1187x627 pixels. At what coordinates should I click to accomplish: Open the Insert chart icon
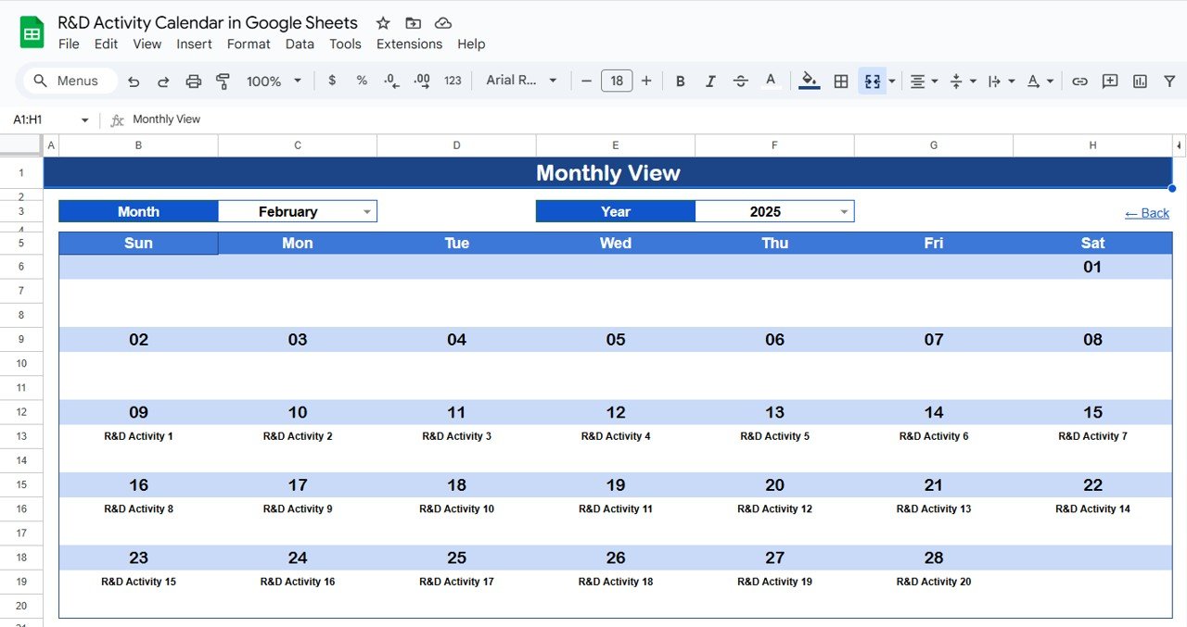coord(1139,81)
